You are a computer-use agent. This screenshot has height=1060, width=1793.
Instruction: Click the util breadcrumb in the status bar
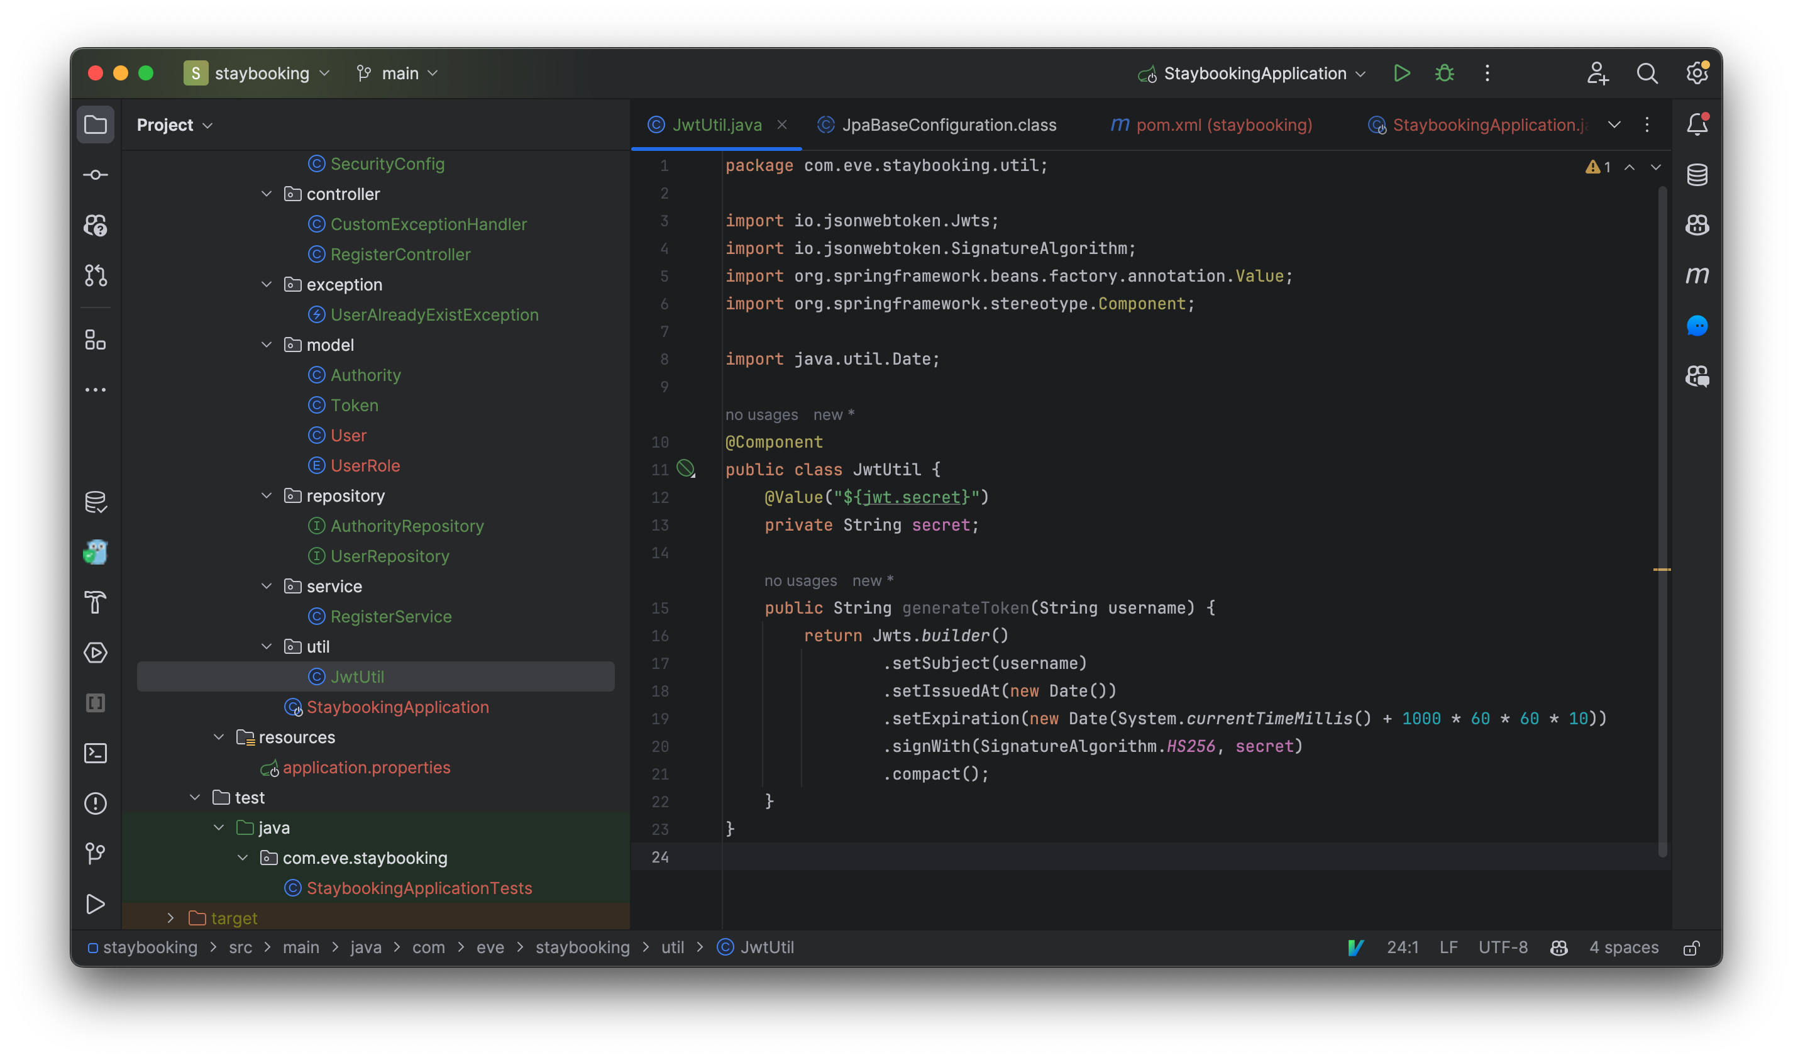tap(672, 947)
